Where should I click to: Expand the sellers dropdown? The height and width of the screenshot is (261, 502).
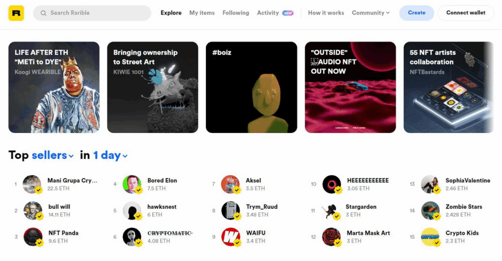click(x=53, y=155)
